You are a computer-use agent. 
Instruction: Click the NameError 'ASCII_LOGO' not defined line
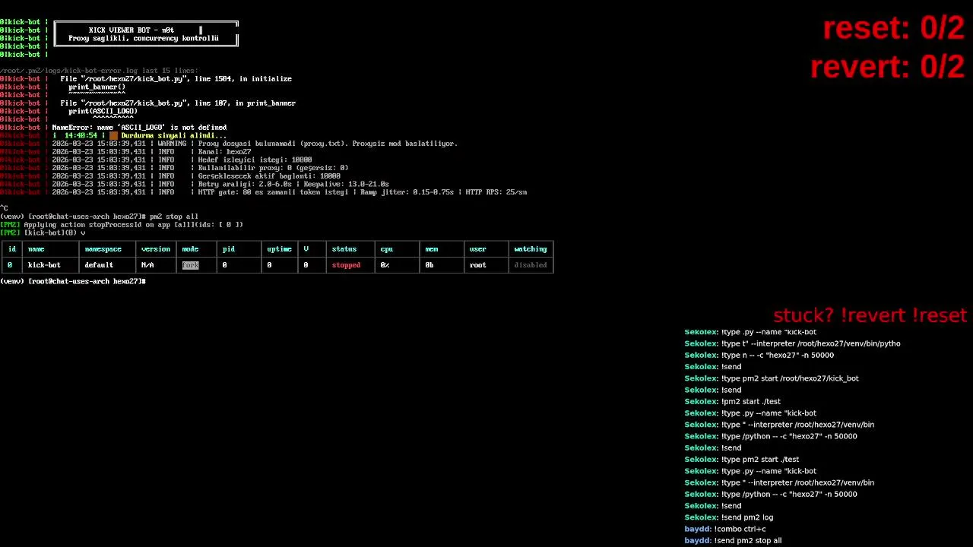click(x=139, y=128)
